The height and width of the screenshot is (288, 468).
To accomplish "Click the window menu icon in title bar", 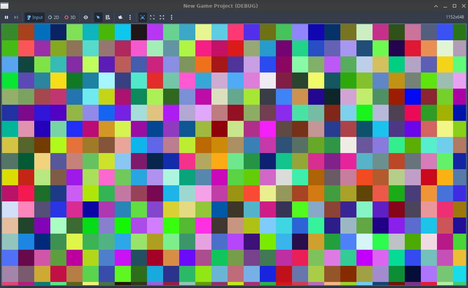I will click(x=4, y=6).
